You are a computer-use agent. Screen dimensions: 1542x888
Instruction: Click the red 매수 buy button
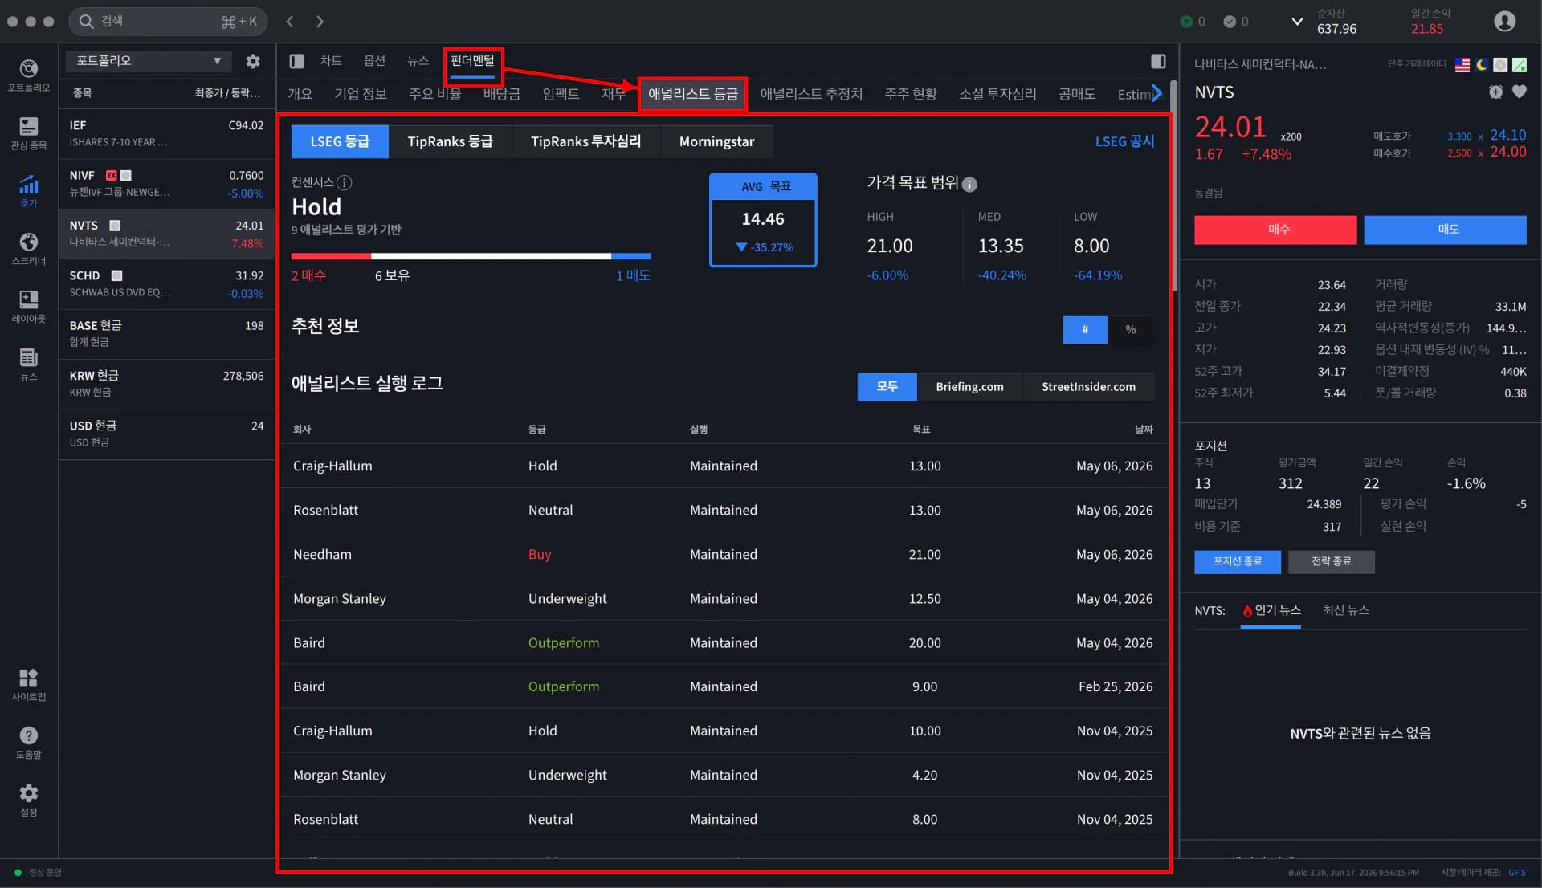tap(1275, 230)
